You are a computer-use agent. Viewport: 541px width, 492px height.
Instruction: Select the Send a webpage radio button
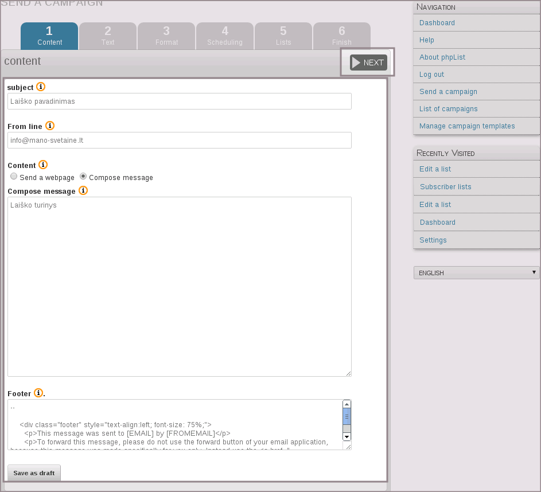point(14,177)
